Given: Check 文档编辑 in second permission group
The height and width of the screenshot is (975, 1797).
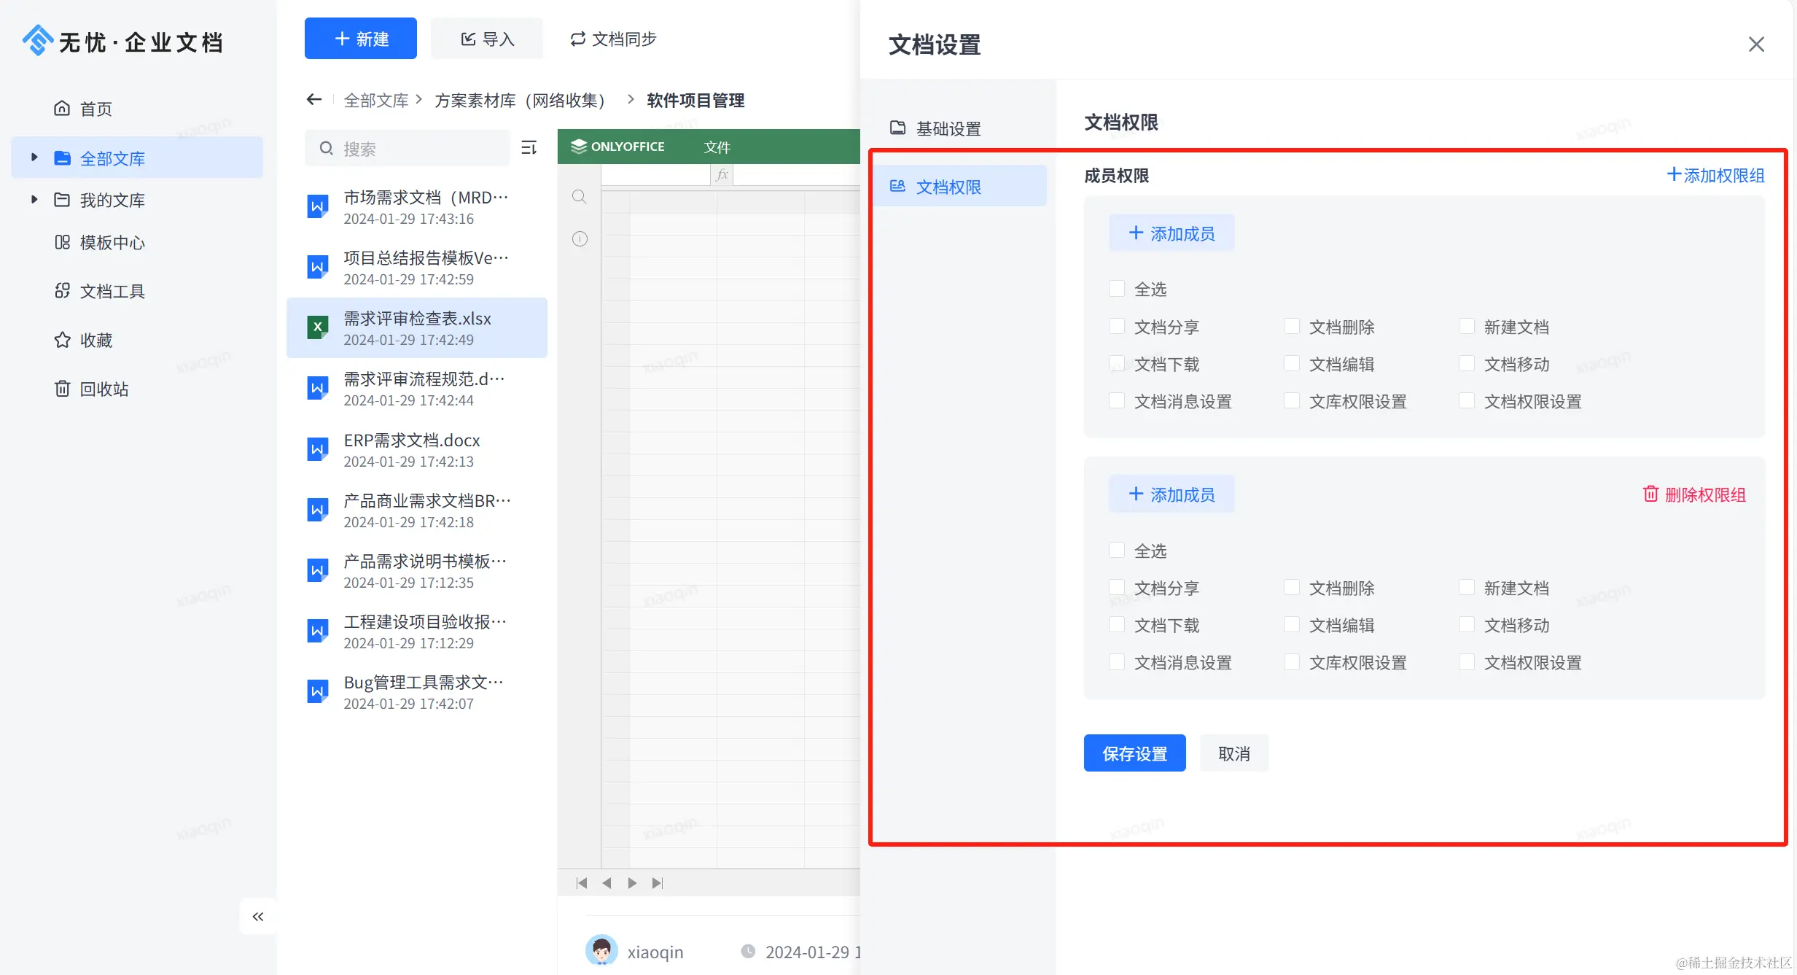Looking at the screenshot, I should click(x=1292, y=625).
